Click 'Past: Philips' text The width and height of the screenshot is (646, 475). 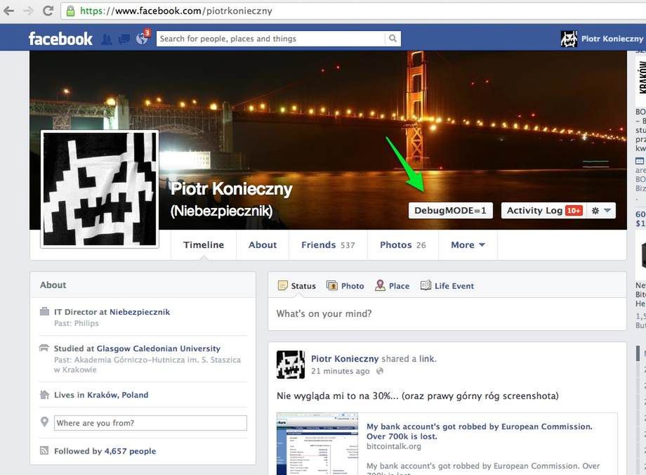(x=77, y=323)
